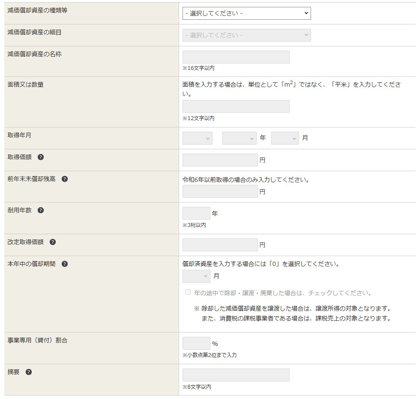Open the 月 dropdown in 取得年月

[285, 138]
